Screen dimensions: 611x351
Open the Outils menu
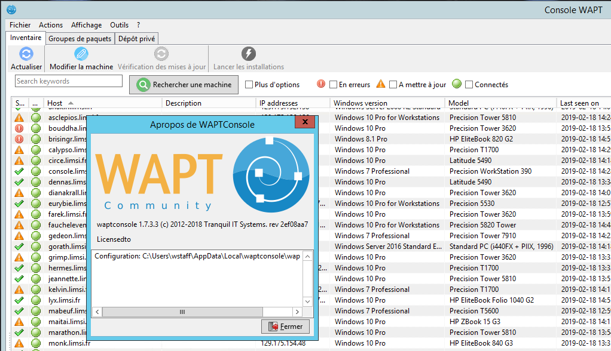[x=119, y=25]
